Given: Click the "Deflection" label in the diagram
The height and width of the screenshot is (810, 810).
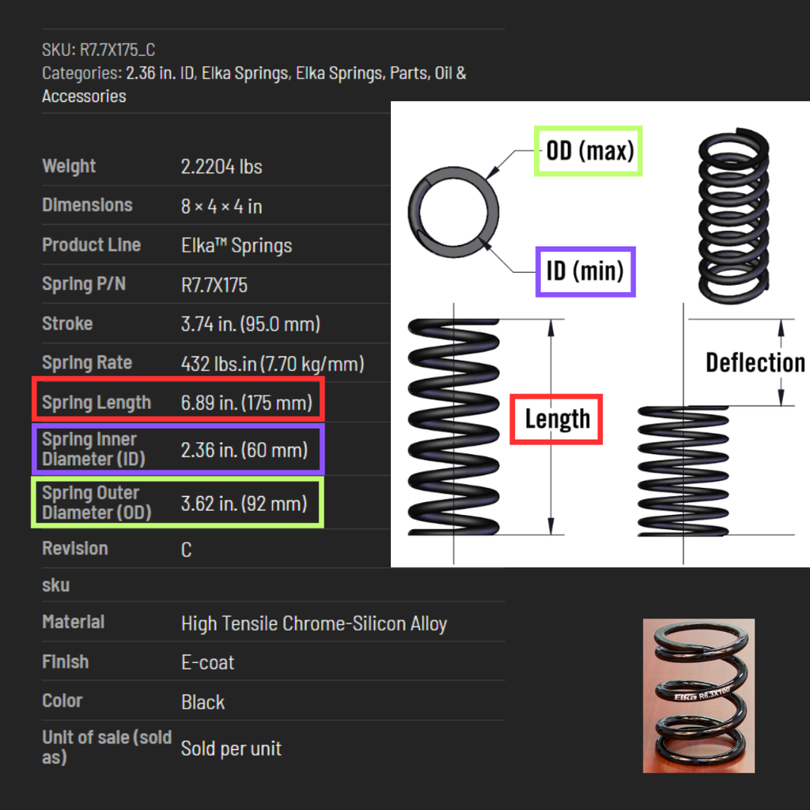Looking at the screenshot, I should point(755,362).
